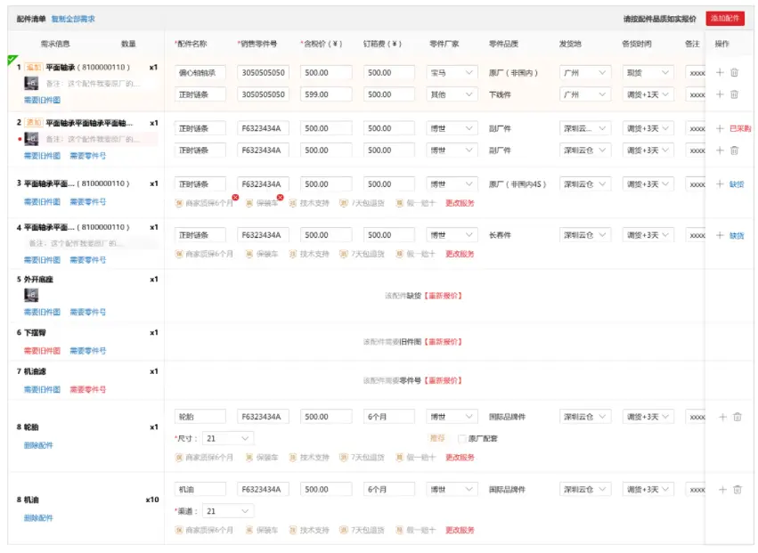Open 尺寸 dropdown showing 21
The image size is (758, 553).
pos(228,438)
